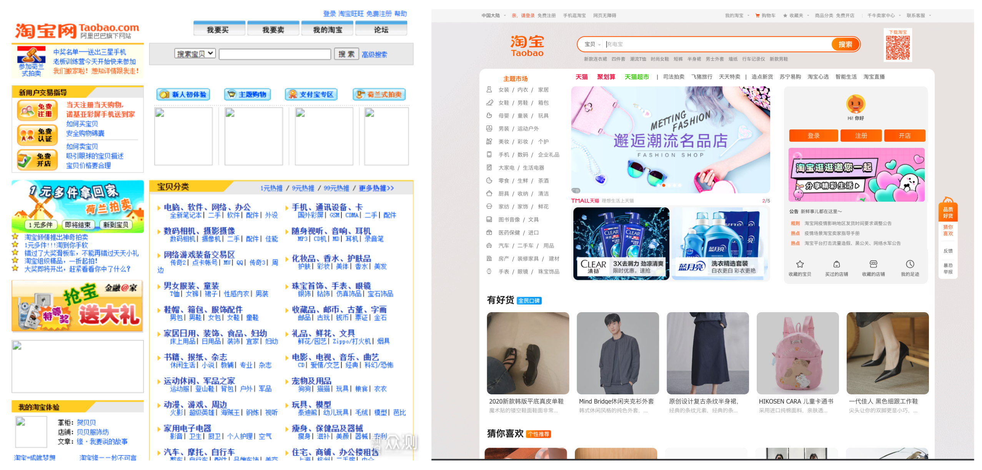Click the orange 搜索 button
This screenshot has height=470, width=982.
[x=845, y=45]
